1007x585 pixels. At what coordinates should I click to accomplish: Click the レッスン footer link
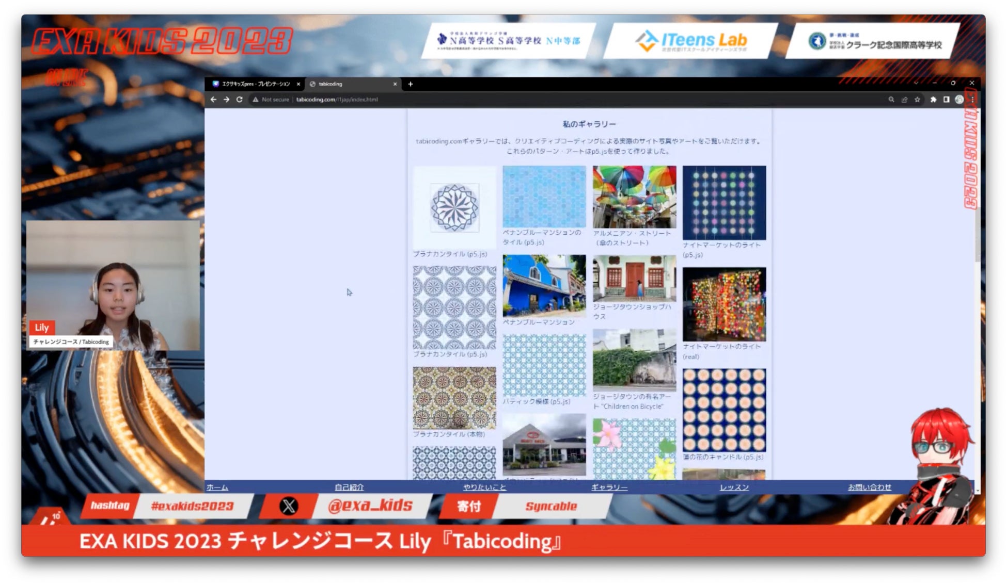[734, 487]
